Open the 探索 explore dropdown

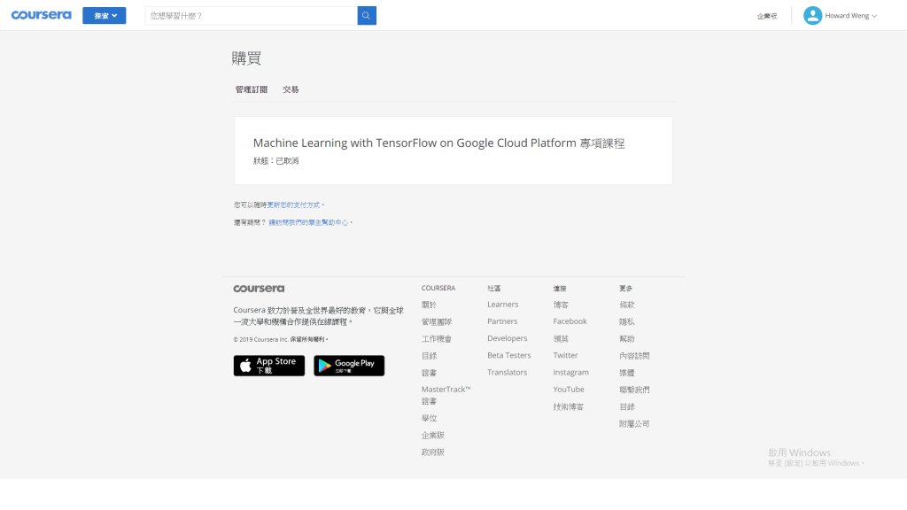(x=105, y=16)
